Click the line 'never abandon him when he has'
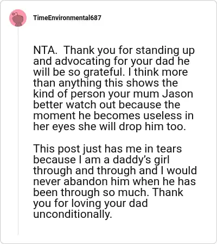217x244 pixels. pos(114,181)
